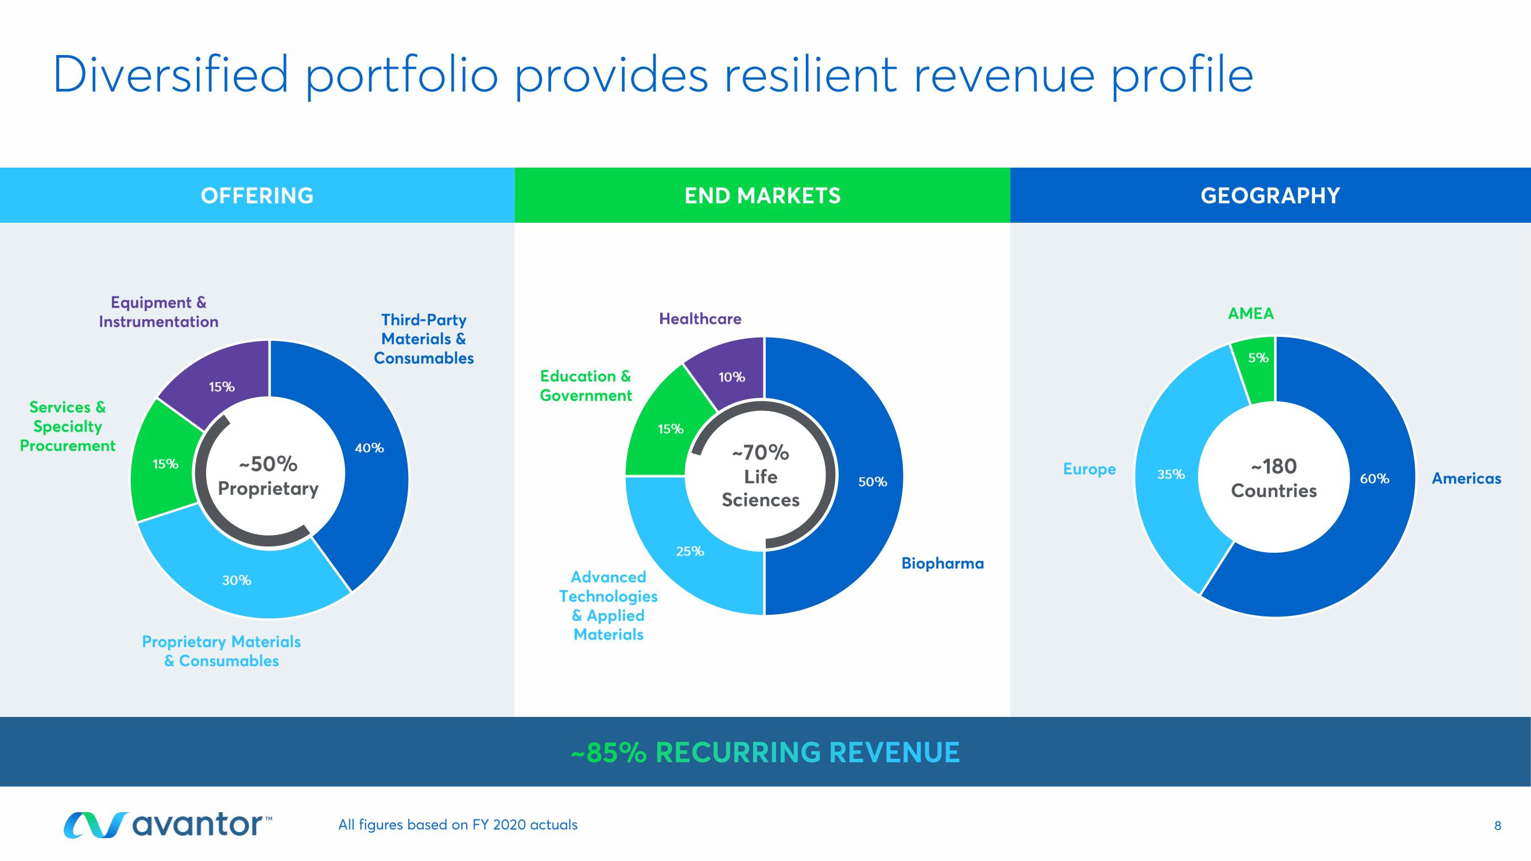1531x861 pixels.
Task: Click the 30% slice of Offering chart
Action: point(237,580)
